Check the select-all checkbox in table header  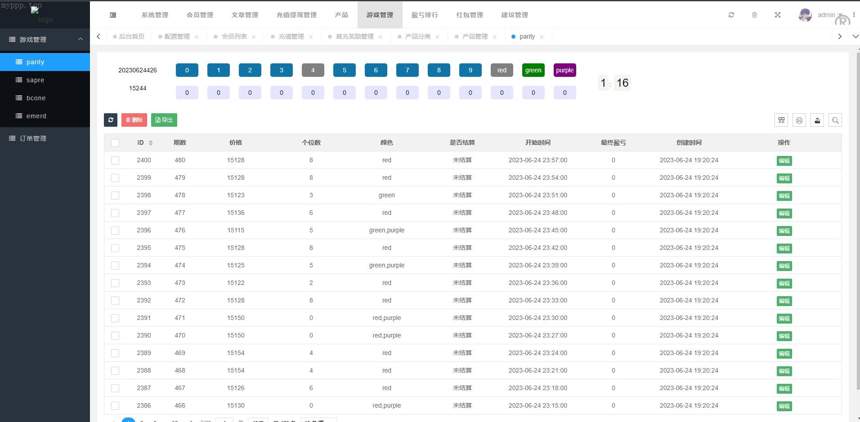point(115,143)
